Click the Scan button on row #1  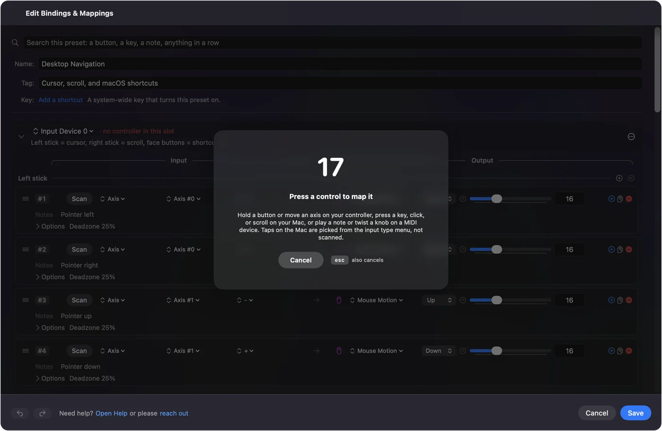tap(79, 199)
